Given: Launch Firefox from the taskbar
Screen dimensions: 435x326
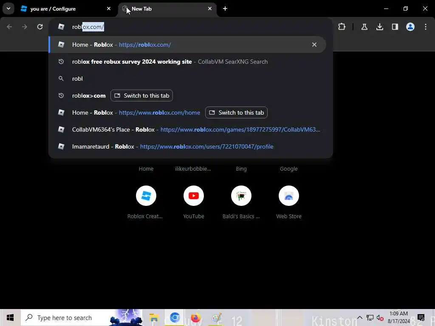Looking at the screenshot, I should tap(195, 318).
